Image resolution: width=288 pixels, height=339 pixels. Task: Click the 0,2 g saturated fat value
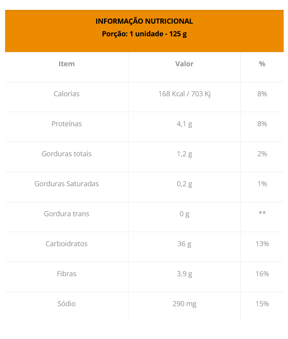(x=184, y=184)
